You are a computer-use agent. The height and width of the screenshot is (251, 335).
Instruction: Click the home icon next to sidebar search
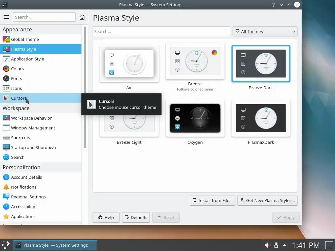pos(82,17)
